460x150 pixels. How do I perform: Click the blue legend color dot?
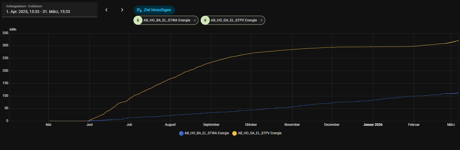coord(181,133)
